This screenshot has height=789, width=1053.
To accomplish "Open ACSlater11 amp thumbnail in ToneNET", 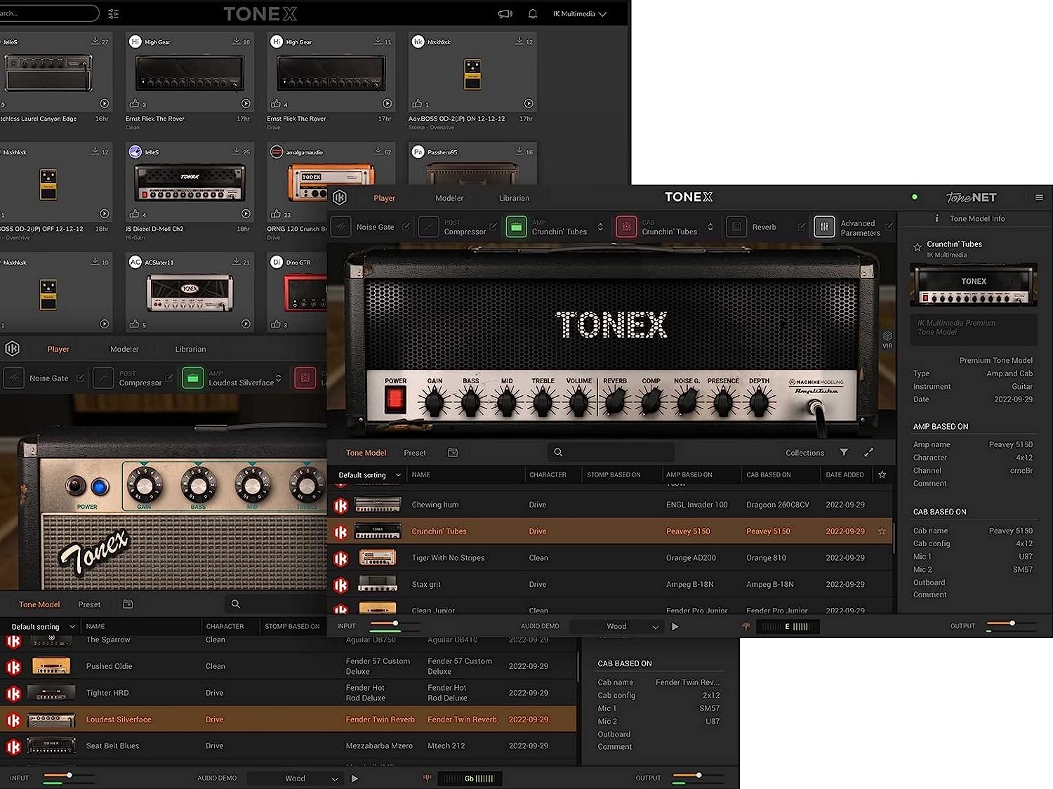I will (190, 293).
